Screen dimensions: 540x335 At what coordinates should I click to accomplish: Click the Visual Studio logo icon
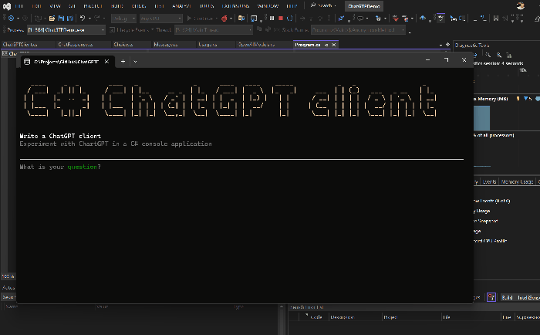point(6,6)
